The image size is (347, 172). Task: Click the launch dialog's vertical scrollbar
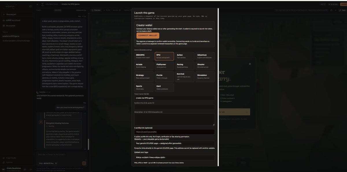[x=218, y=87]
